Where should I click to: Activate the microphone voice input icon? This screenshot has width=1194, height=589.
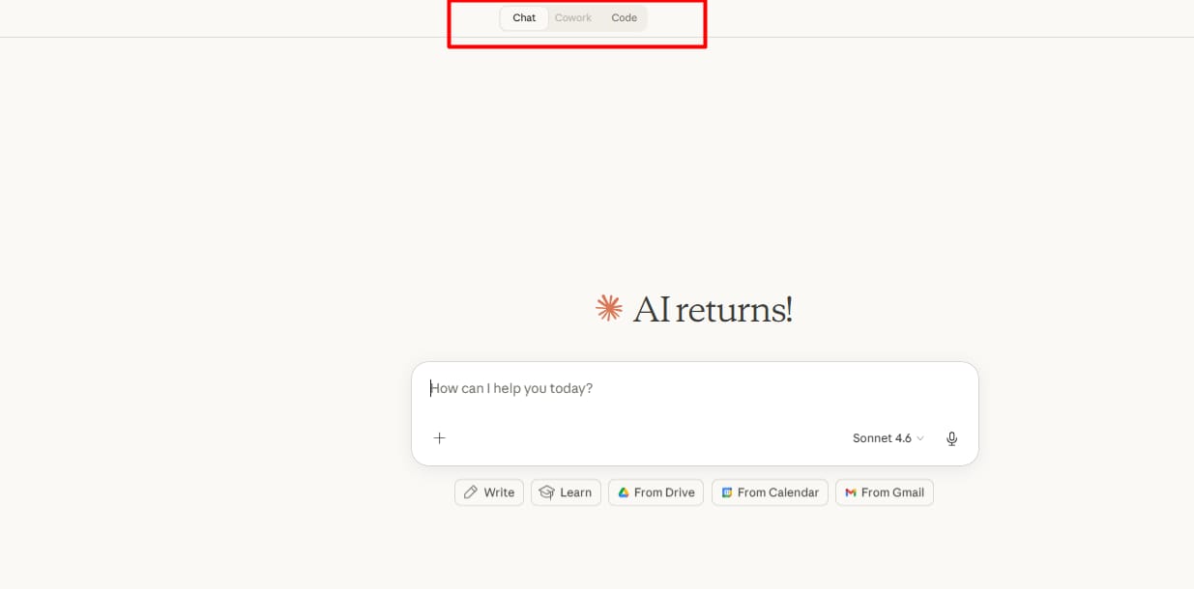point(951,438)
